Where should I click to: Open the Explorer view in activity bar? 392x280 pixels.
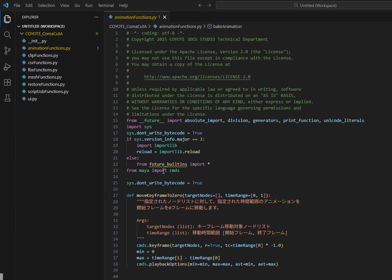click(x=7, y=19)
